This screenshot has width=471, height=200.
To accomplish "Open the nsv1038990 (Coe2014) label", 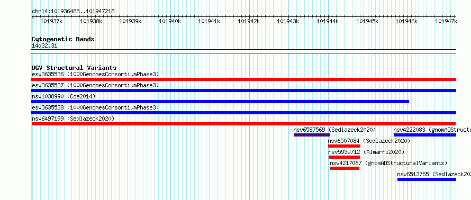I will [x=64, y=96].
